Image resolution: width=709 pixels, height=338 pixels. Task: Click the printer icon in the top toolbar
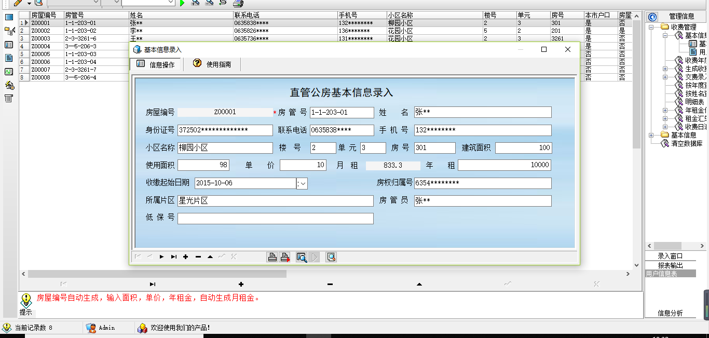point(238,3)
